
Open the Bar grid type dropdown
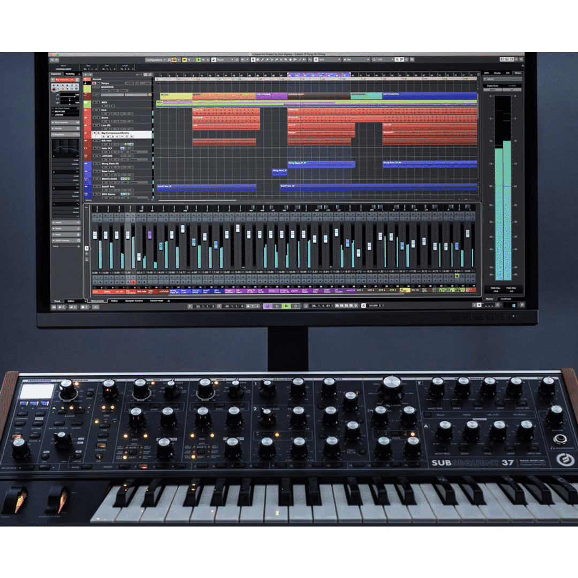point(356,60)
